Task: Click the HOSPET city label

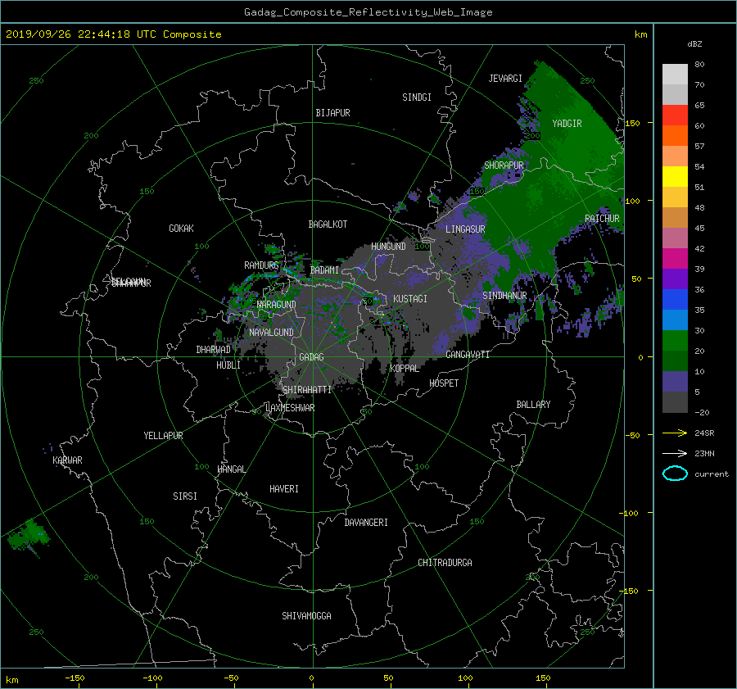Action: click(444, 383)
